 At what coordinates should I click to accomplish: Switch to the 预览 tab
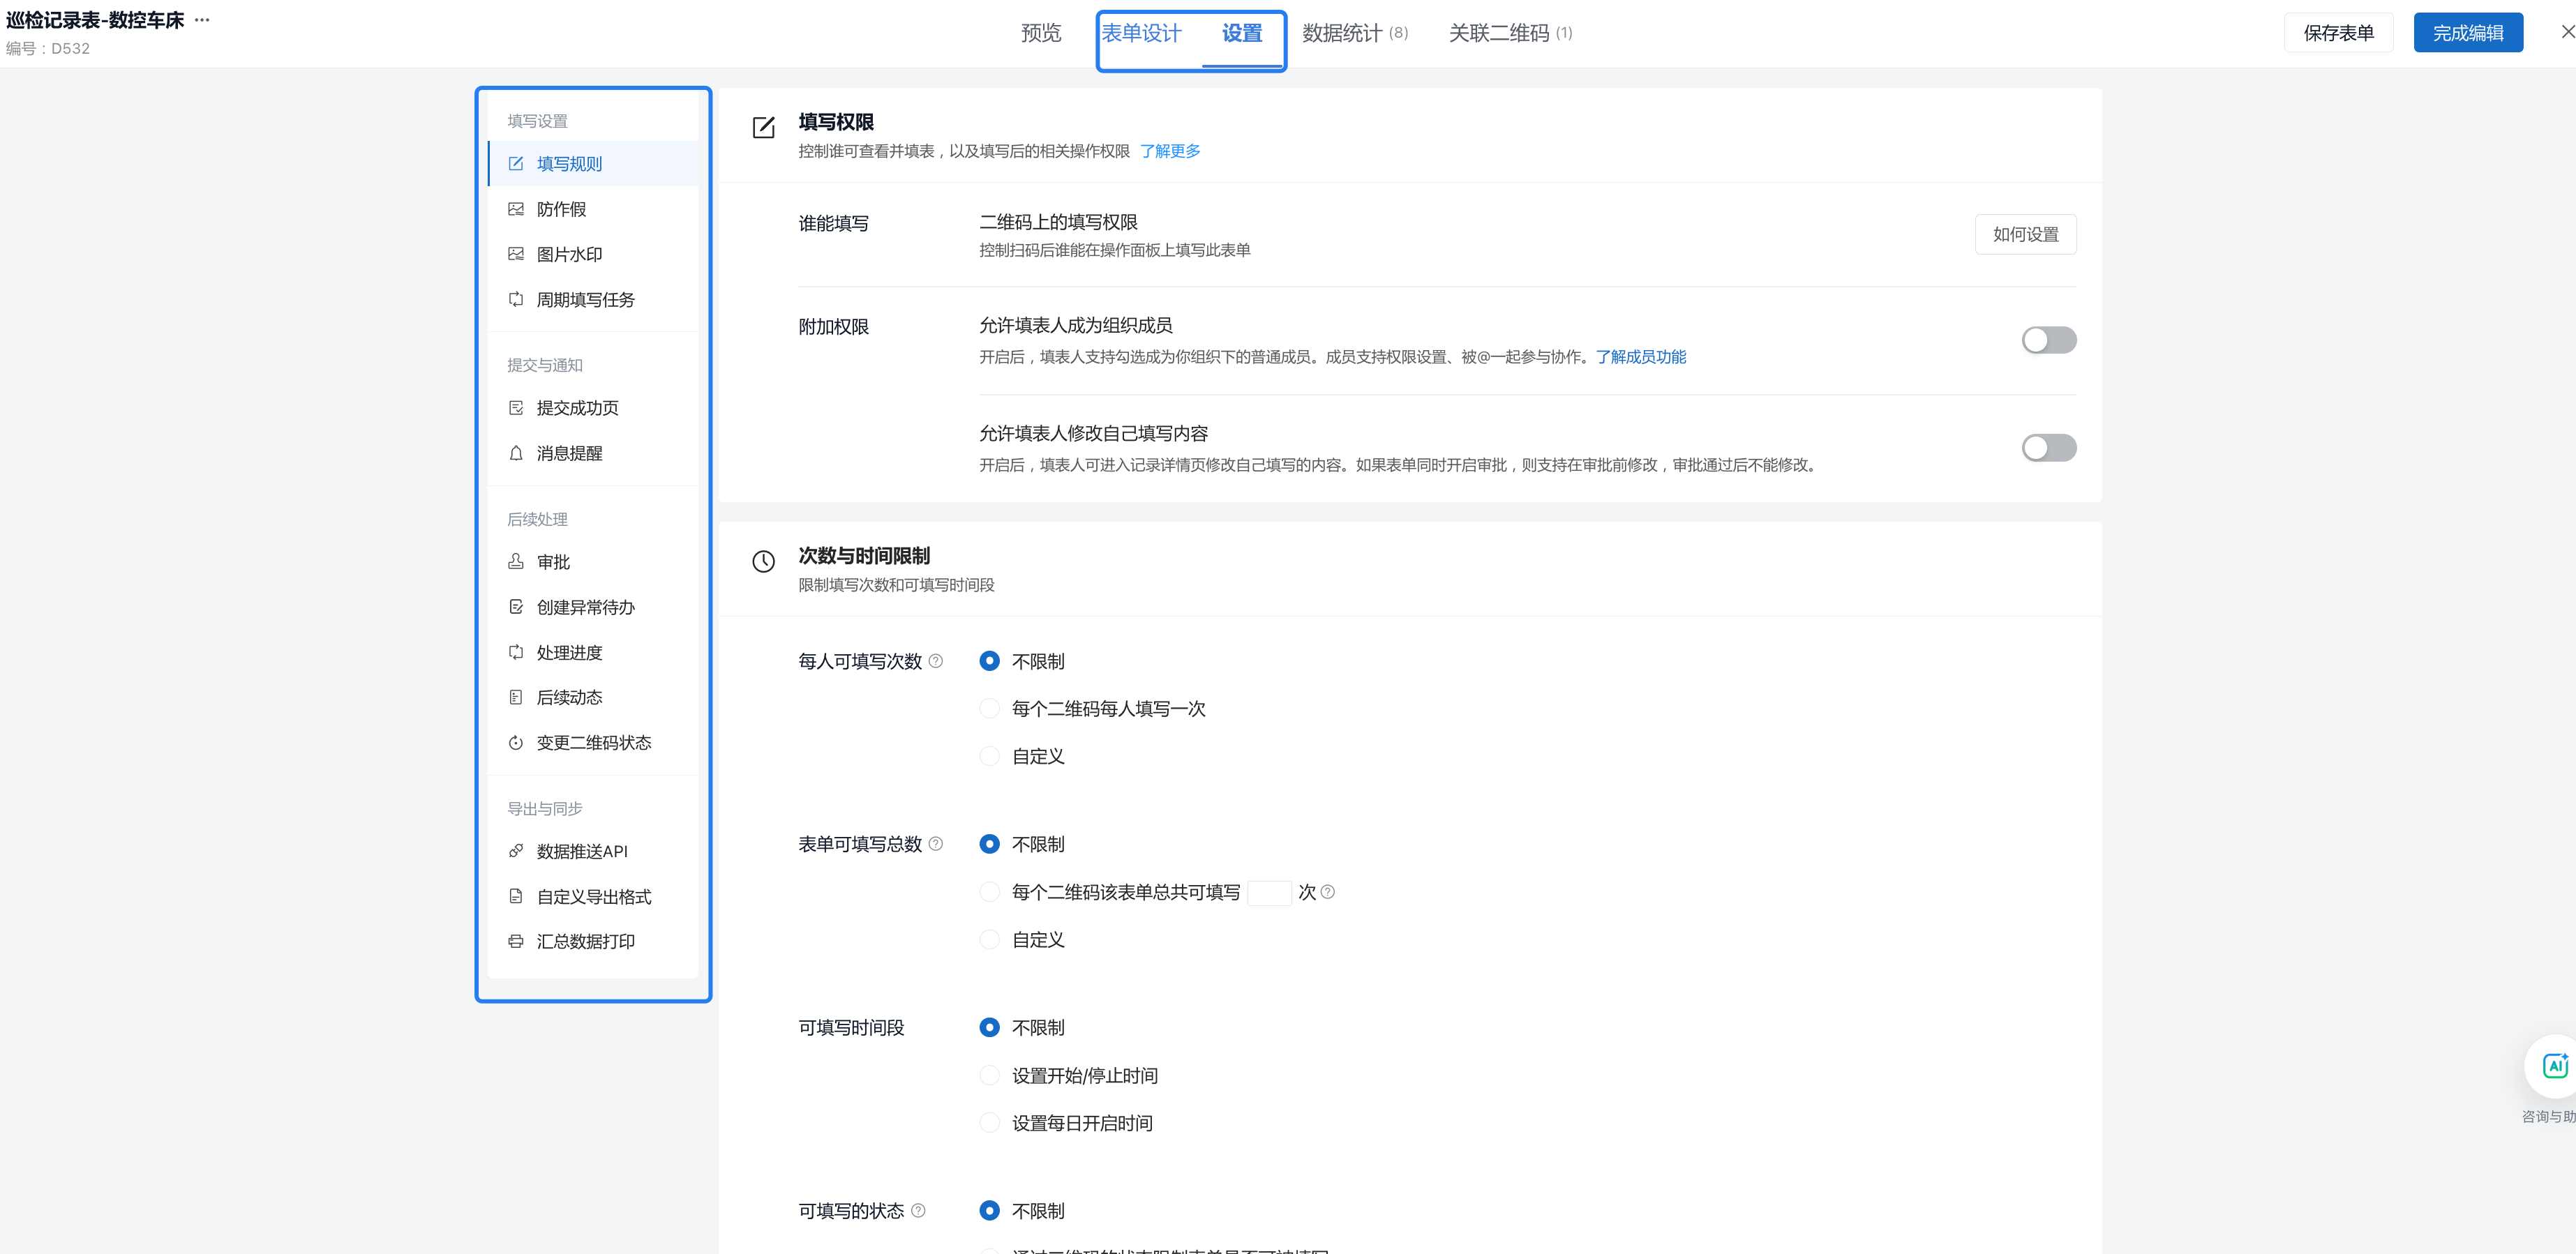point(1041,33)
